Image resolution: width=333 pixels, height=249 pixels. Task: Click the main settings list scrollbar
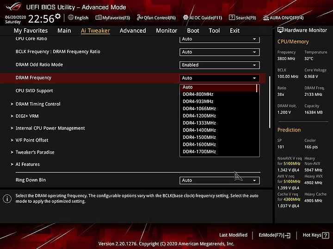[x=270, y=102]
